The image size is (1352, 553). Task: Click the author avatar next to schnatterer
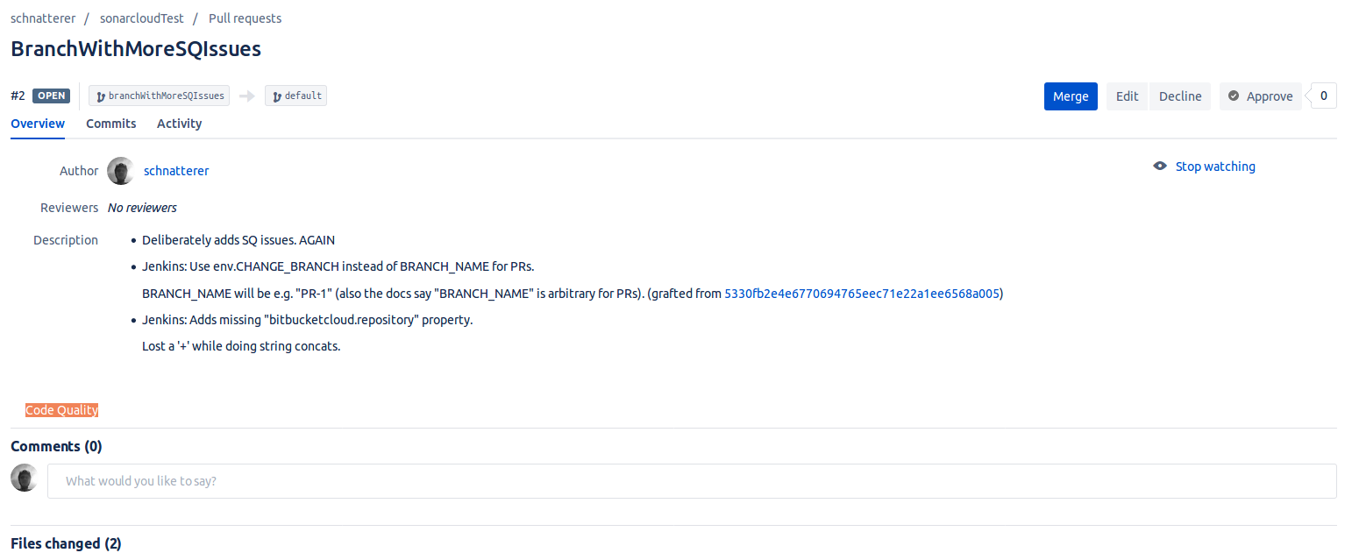click(x=120, y=171)
